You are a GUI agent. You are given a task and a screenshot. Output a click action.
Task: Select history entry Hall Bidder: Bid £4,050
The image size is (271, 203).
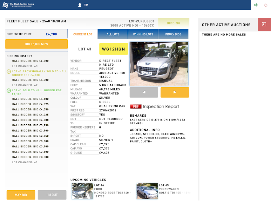tap(30, 109)
